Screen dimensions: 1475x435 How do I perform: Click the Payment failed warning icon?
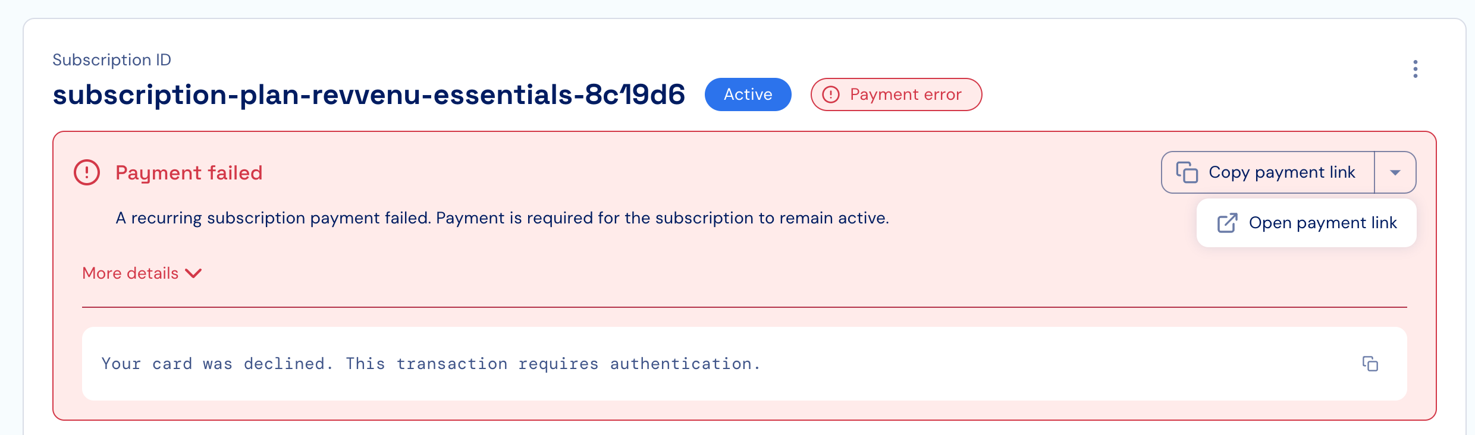[87, 172]
